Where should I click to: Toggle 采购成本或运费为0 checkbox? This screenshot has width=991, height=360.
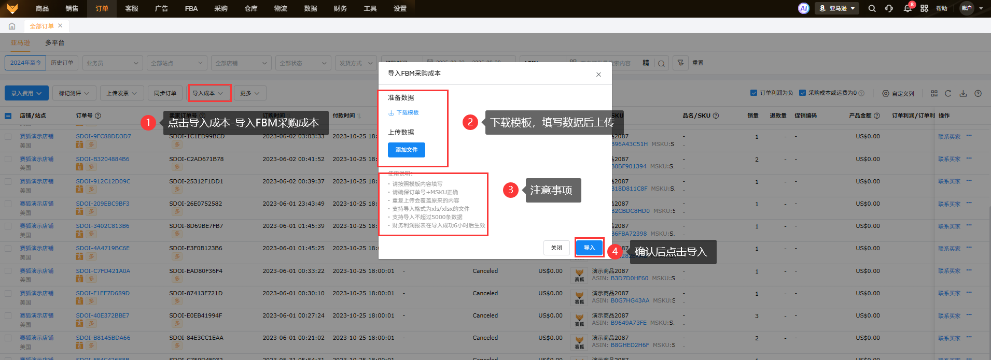[802, 93]
